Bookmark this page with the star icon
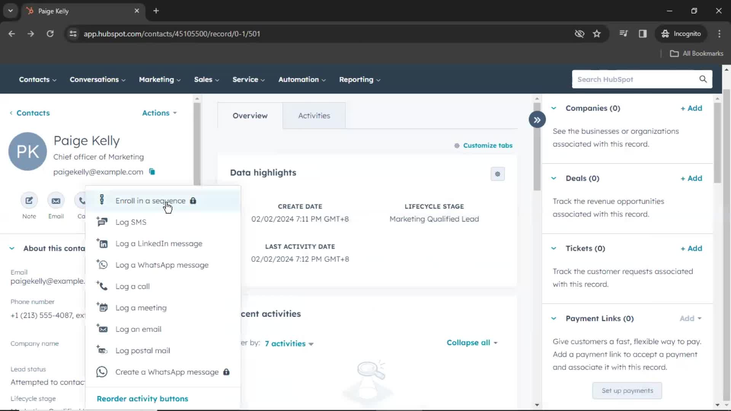Screen dimensions: 731x411 point(597,33)
